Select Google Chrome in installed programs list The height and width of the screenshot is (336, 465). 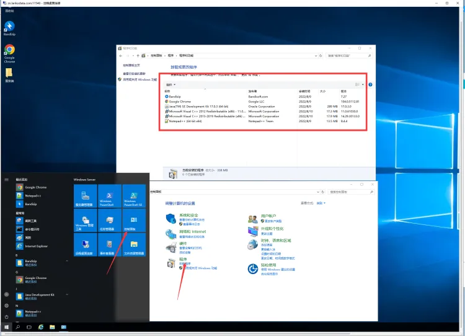point(180,101)
